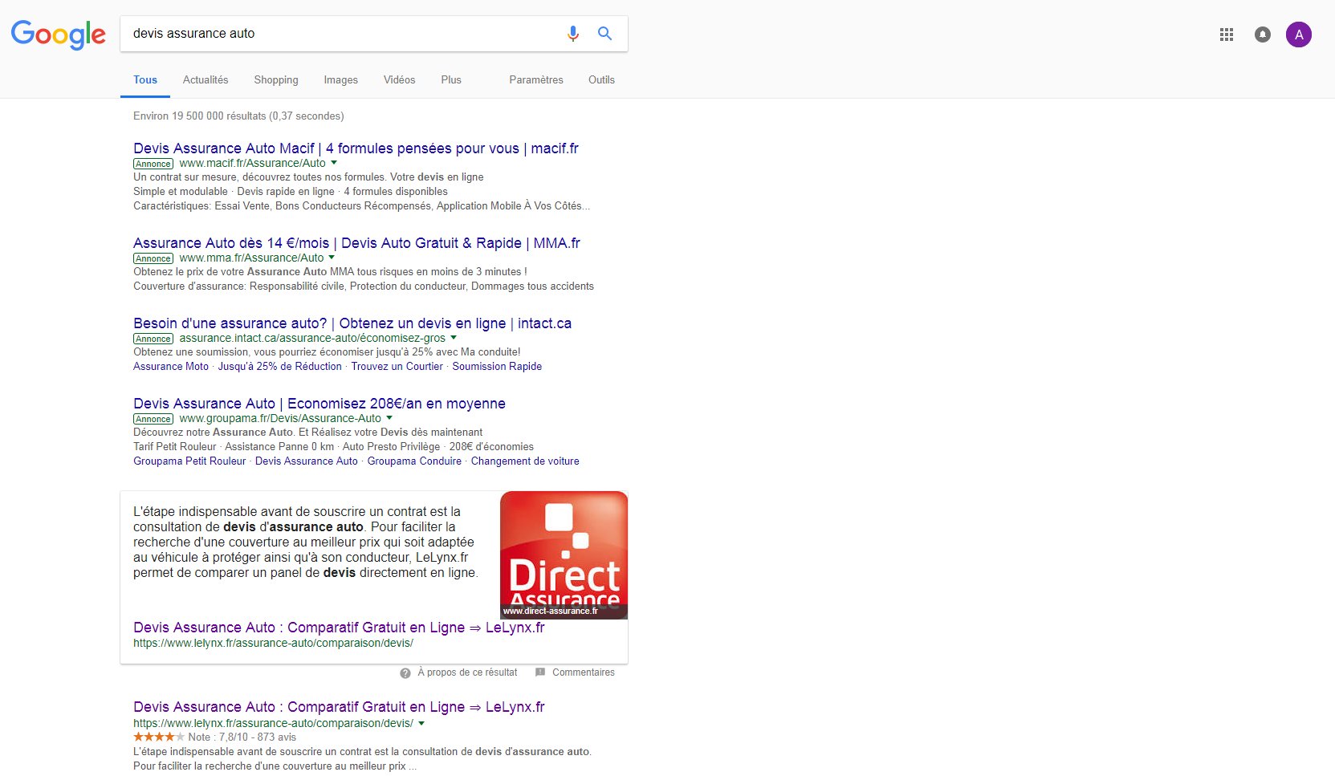Click the blue search magnifier icon
This screenshot has height=776, width=1335.
604,34
